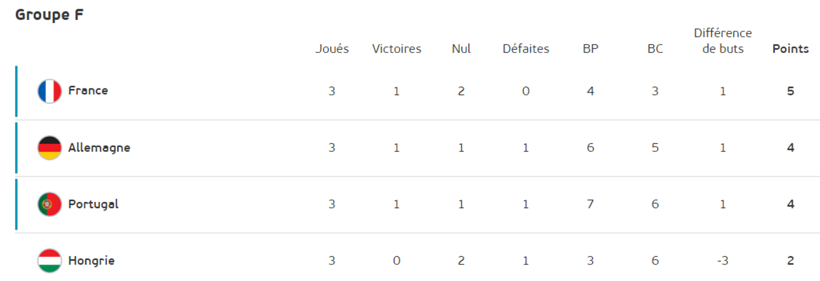The image size is (820, 281).
Task: Click the Portugal flag icon
Action: point(50,204)
